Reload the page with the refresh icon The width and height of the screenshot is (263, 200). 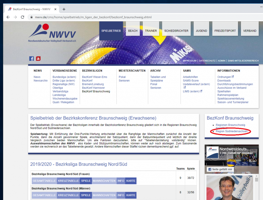[x=23, y=17]
